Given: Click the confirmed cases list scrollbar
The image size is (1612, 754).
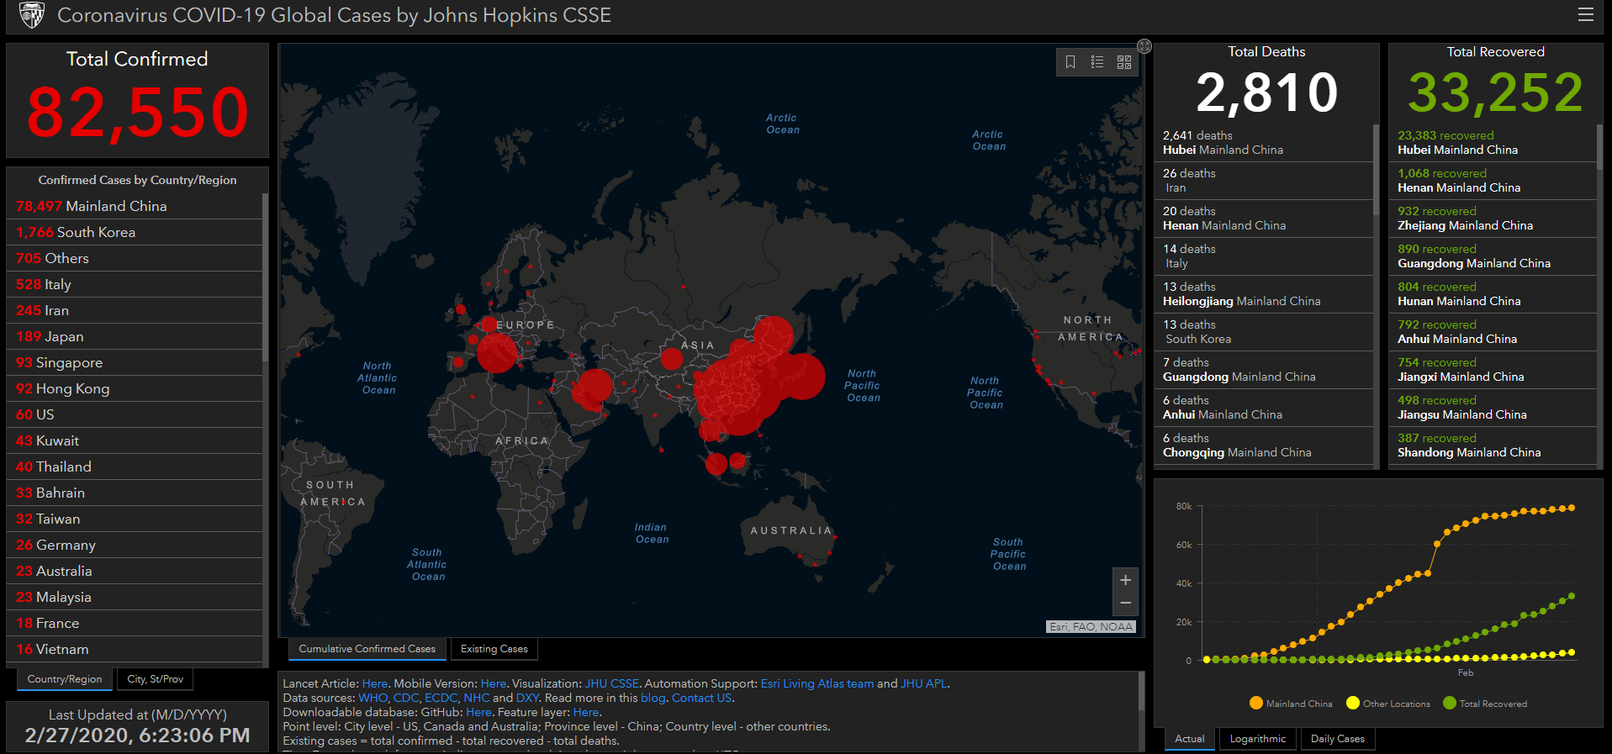Looking at the screenshot, I should (x=266, y=277).
